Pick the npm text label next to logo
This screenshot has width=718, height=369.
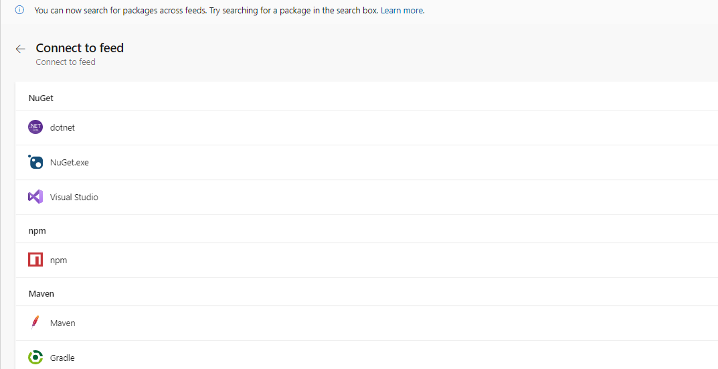click(x=58, y=260)
